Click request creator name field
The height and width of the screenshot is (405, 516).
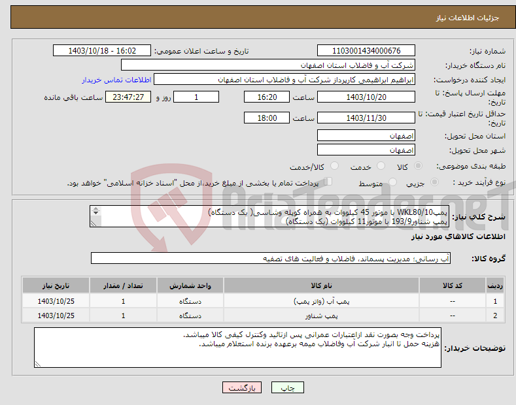[284, 80]
